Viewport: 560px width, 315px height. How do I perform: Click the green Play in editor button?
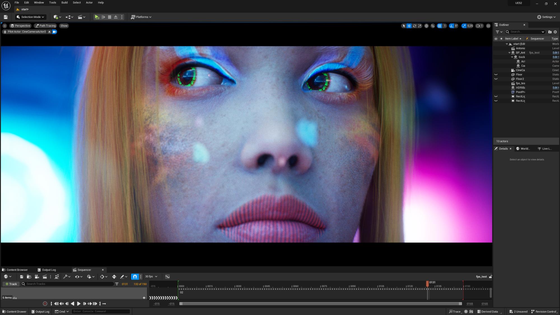pyautogui.click(x=97, y=17)
